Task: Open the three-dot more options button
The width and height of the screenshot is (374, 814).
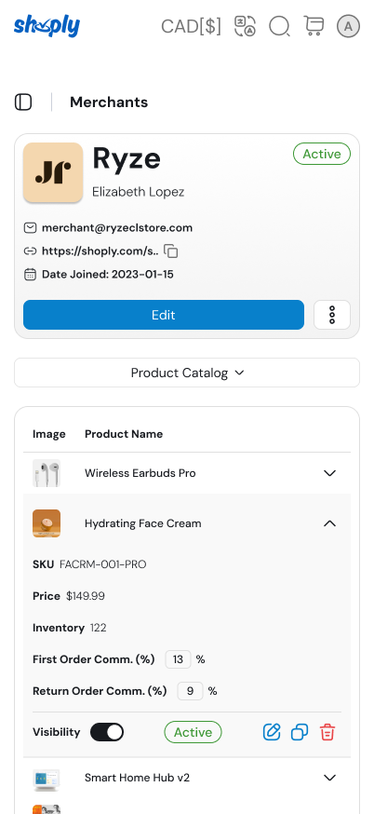Action: (x=332, y=315)
